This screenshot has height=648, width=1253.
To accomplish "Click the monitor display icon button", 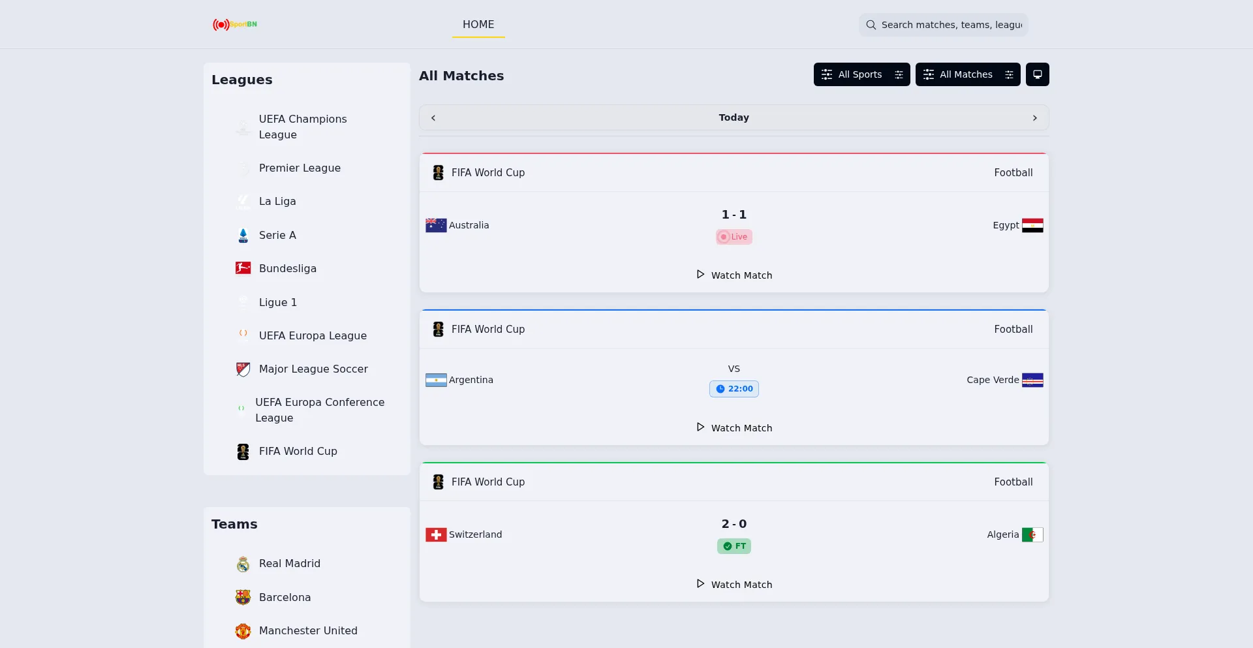I will pos(1037,74).
